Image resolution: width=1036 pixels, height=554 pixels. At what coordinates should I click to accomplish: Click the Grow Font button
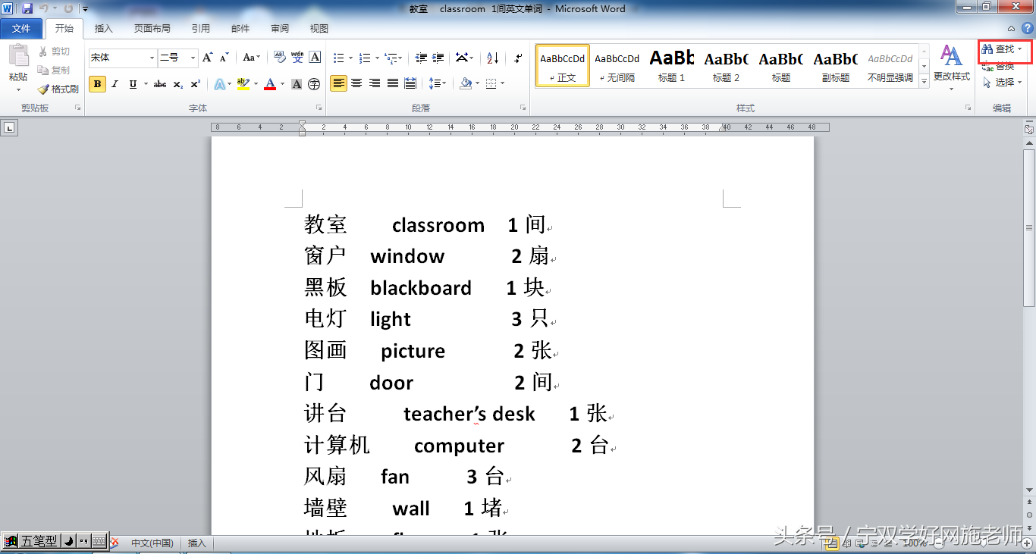(208, 58)
